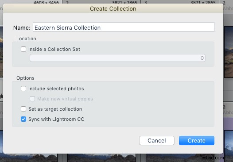Check Include selected photos option
Screen dimensions: 233x162
pos(23,89)
